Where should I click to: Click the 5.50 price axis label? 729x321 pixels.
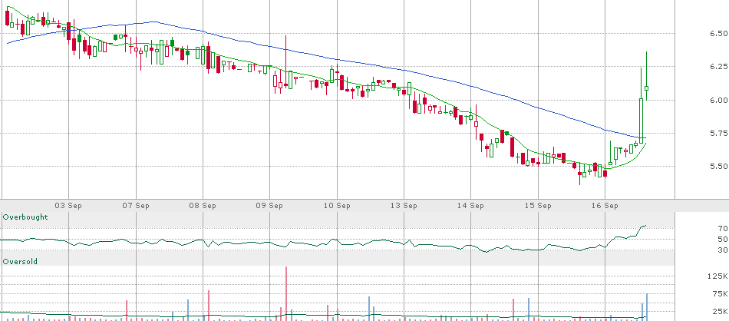coord(718,167)
